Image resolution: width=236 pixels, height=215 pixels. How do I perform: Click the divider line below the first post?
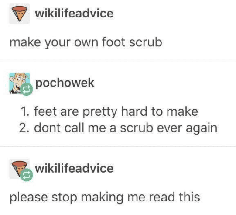tap(118, 61)
